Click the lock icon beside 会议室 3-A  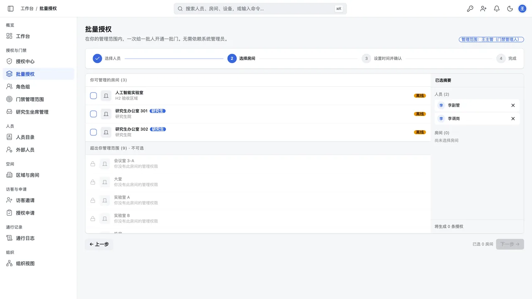tap(93, 164)
